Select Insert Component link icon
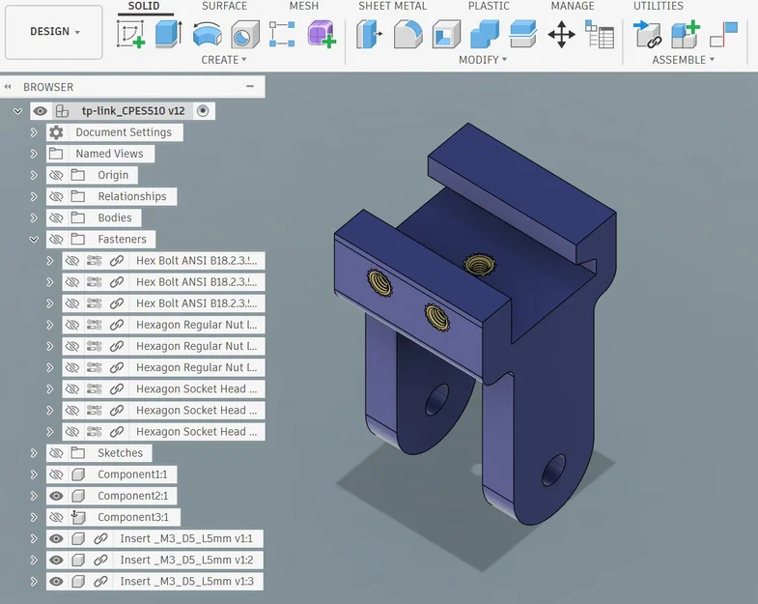The image size is (758, 604). point(647,34)
